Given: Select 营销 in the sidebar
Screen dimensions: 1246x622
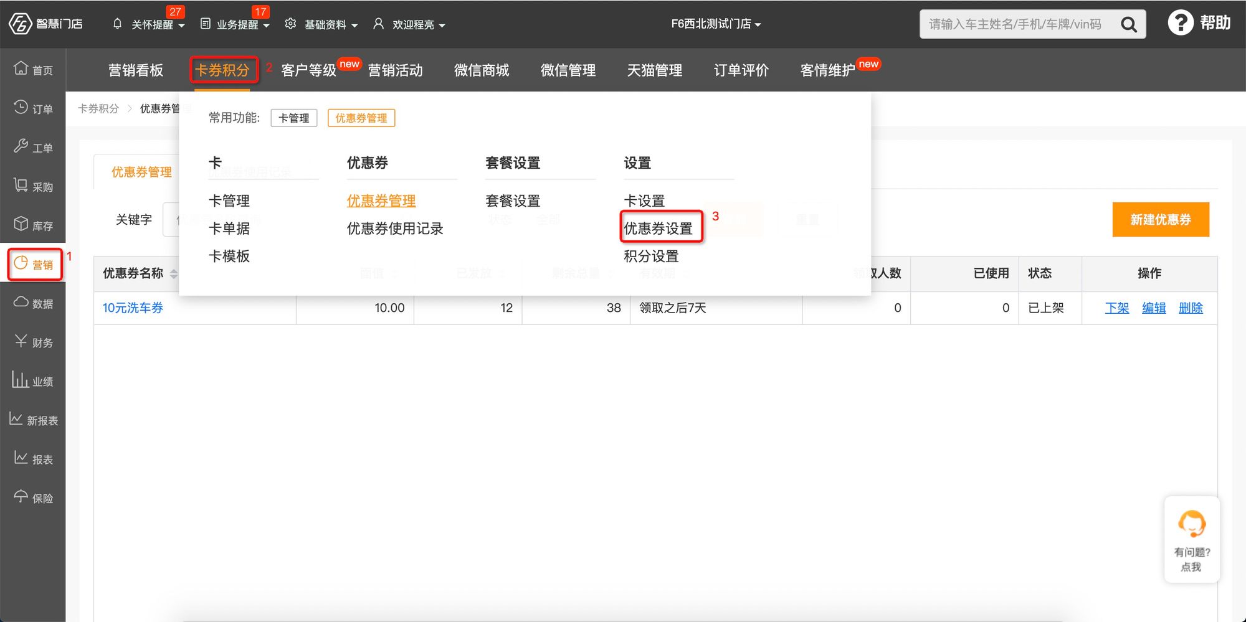Looking at the screenshot, I should (x=34, y=264).
